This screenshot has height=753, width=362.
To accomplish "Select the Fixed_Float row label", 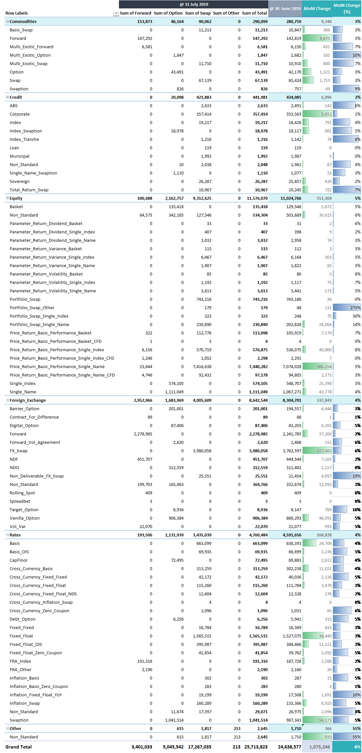I will click(x=21, y=636).
